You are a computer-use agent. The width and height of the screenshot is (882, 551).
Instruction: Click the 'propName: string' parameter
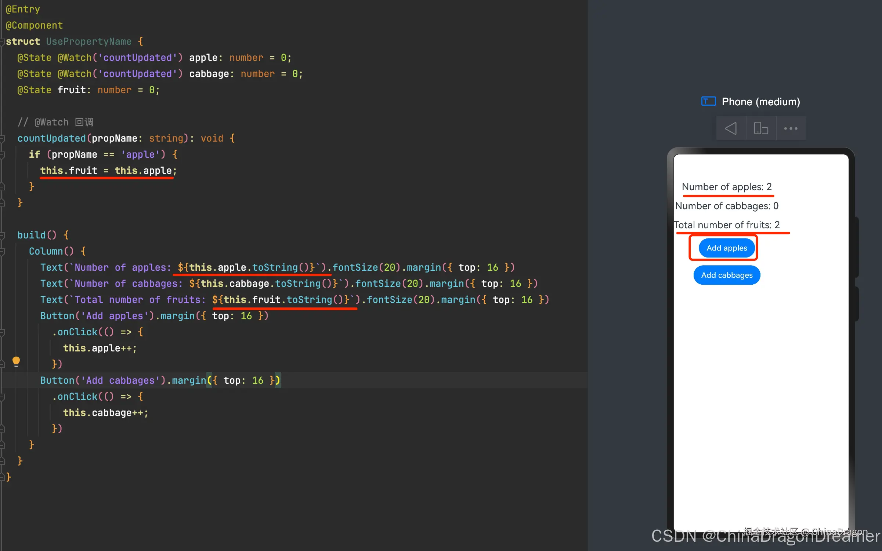[x=137, y=138]
